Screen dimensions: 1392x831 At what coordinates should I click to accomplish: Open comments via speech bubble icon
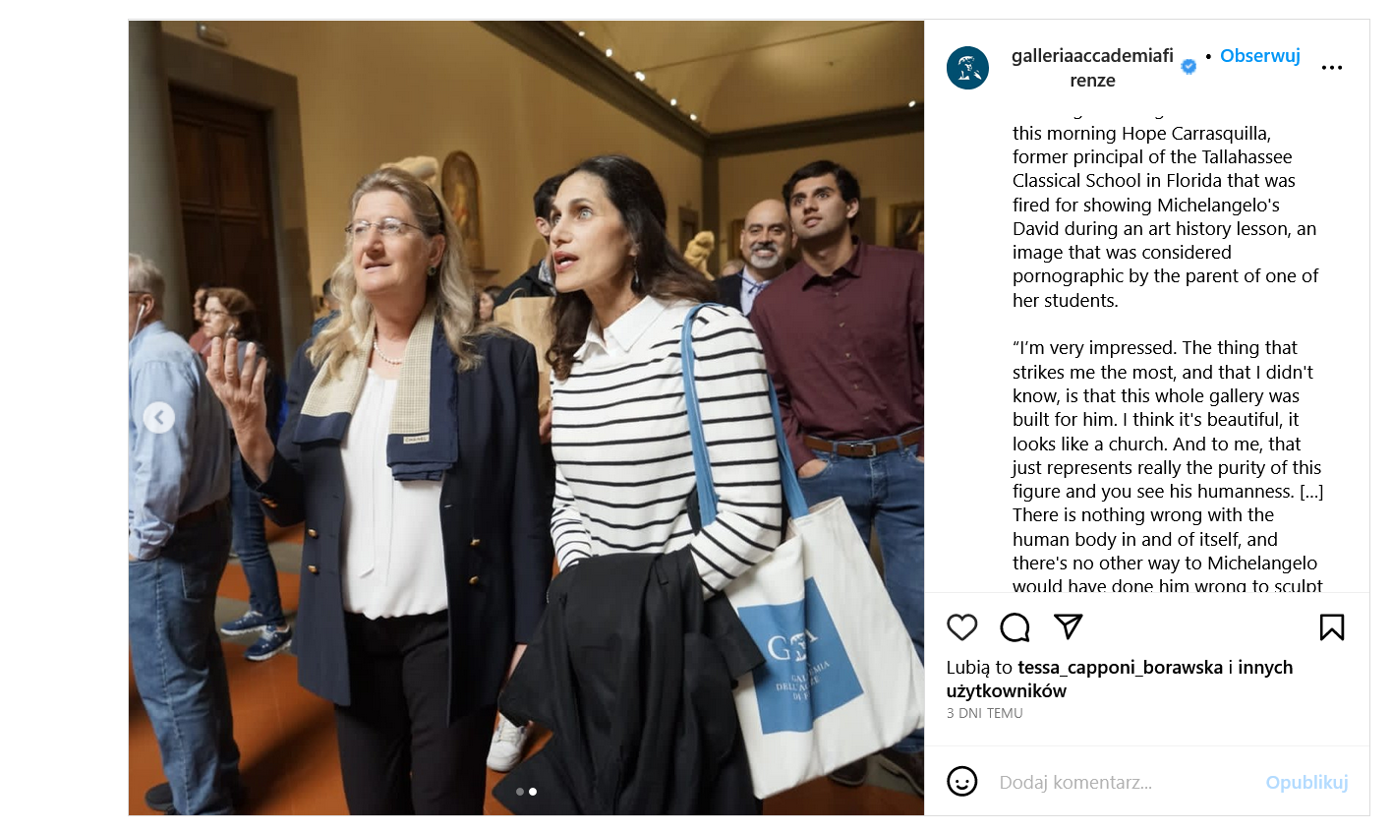click(1015, 627)
